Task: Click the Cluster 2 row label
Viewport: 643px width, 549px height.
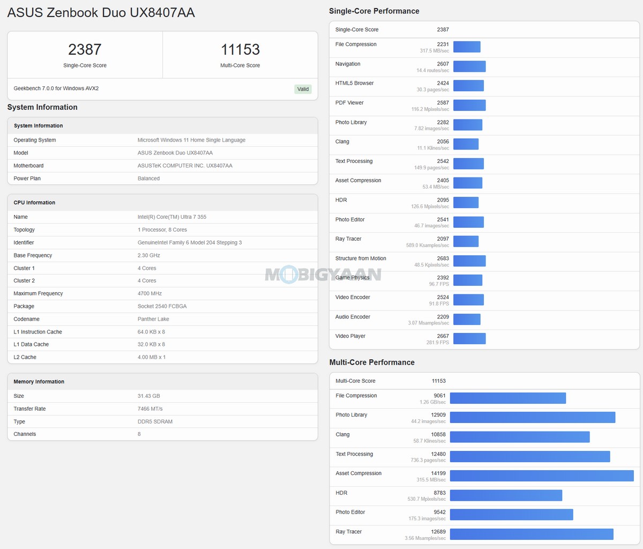Action: click(24, 280)
